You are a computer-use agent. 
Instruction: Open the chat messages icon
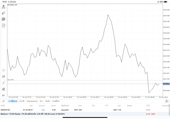(3, 19)
